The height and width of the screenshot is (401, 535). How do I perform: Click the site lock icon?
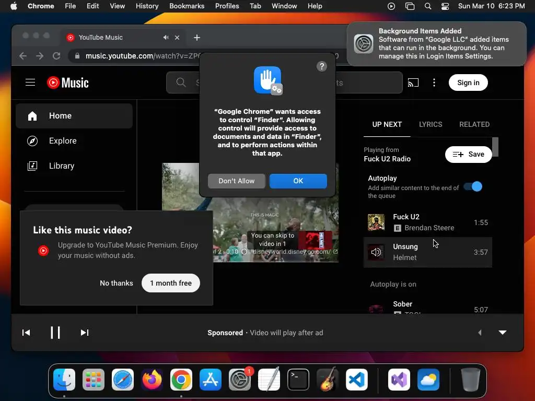coord(77,55)
